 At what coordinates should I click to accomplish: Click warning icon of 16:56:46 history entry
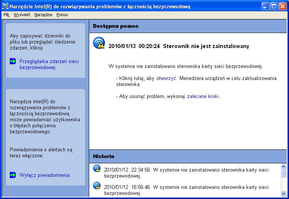(x=97, y=185)
